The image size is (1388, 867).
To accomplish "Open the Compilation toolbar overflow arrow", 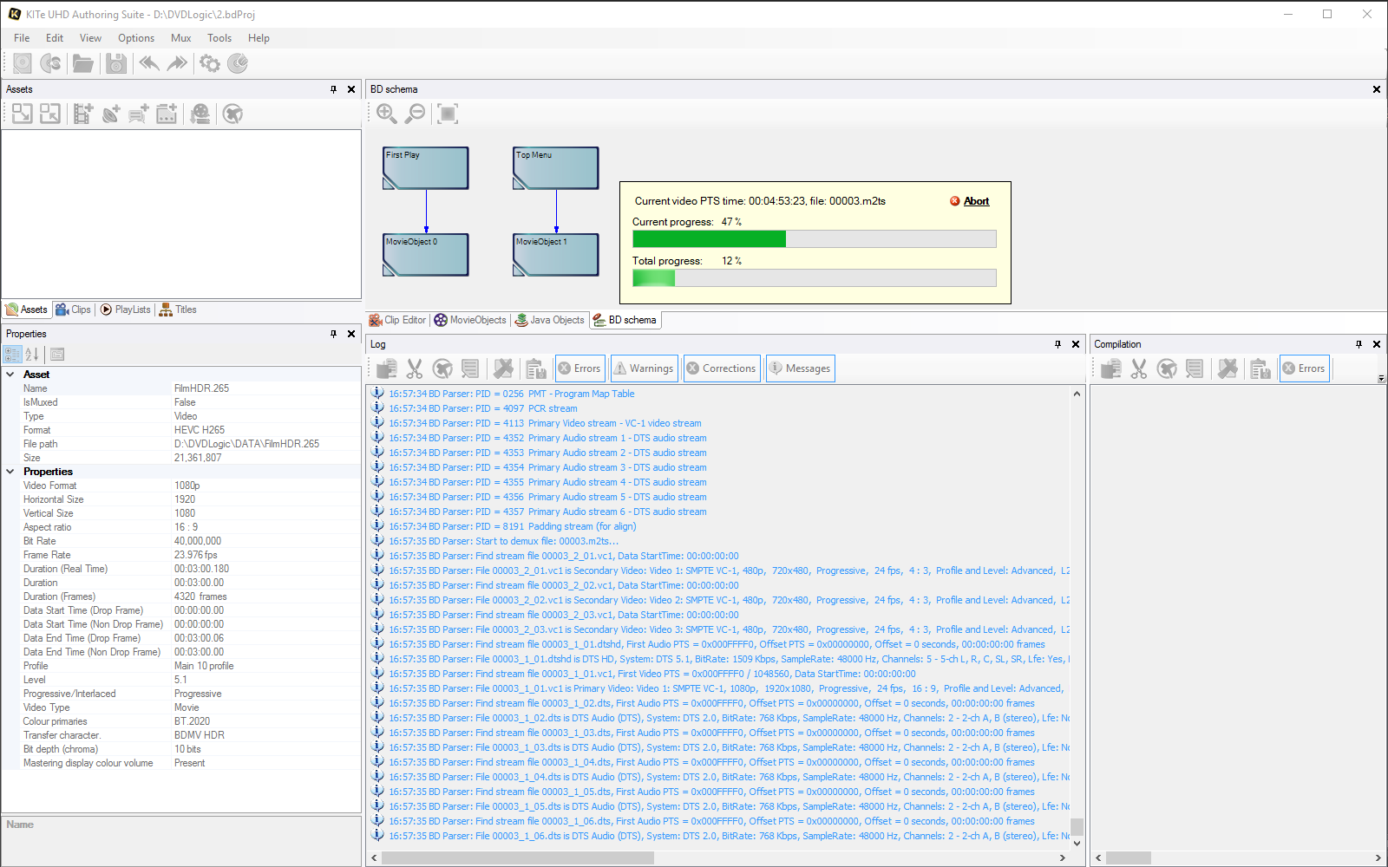I will coord(1381,379).
